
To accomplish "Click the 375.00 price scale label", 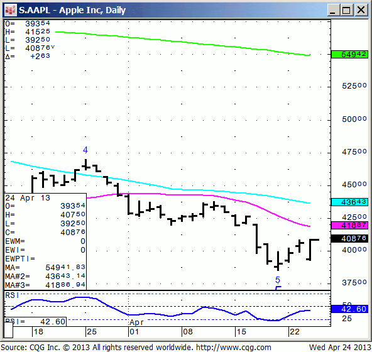I will pyautogui.click(x=354, y=282).
